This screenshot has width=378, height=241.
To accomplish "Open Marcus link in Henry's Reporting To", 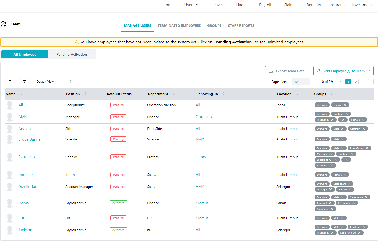I will tap(202, 203).
